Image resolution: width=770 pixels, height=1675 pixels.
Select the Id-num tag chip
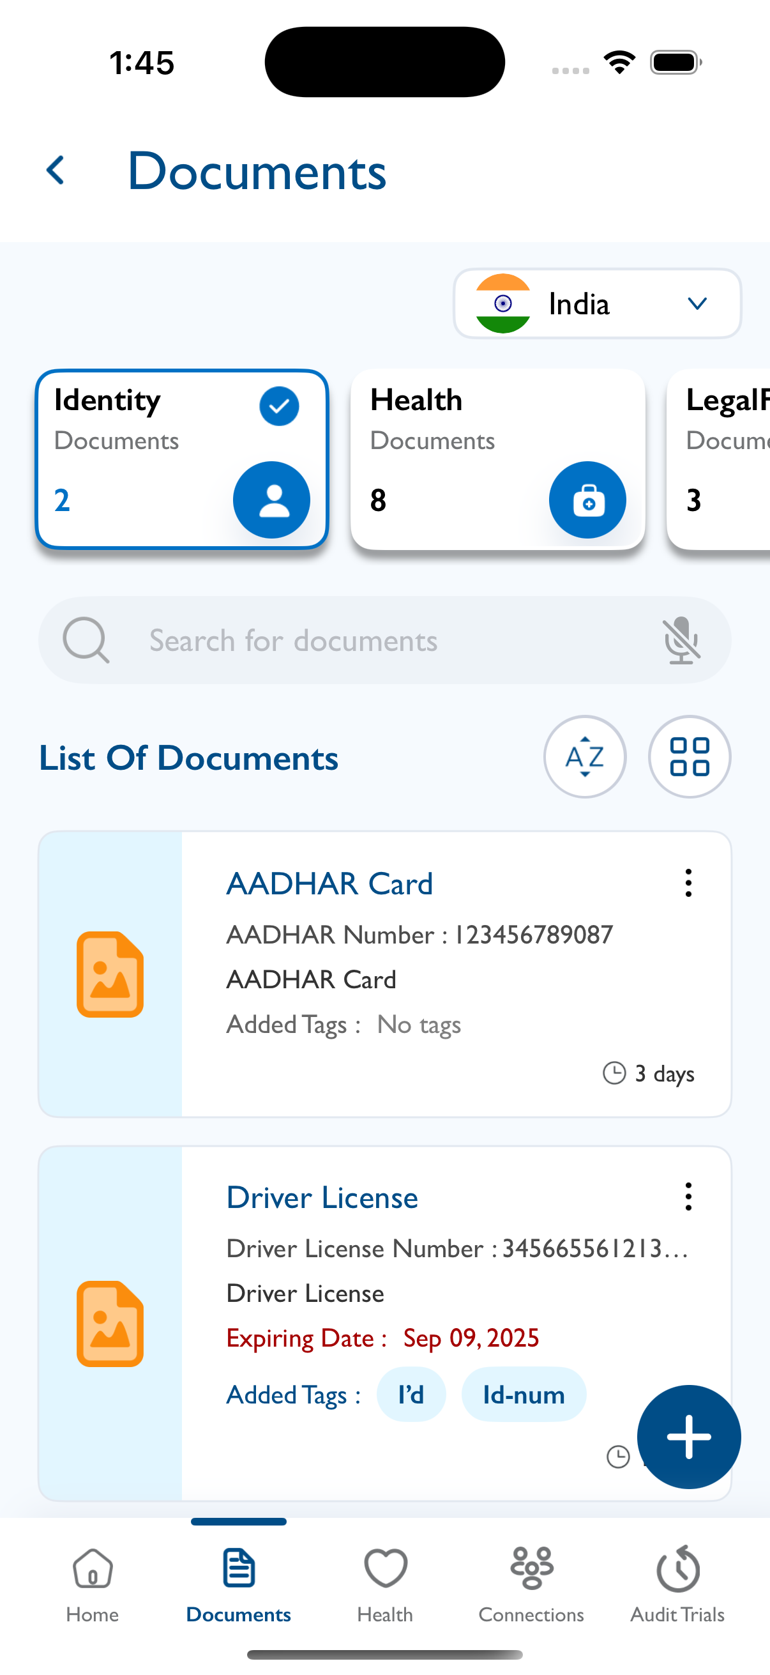click(x=524, y=1395)
